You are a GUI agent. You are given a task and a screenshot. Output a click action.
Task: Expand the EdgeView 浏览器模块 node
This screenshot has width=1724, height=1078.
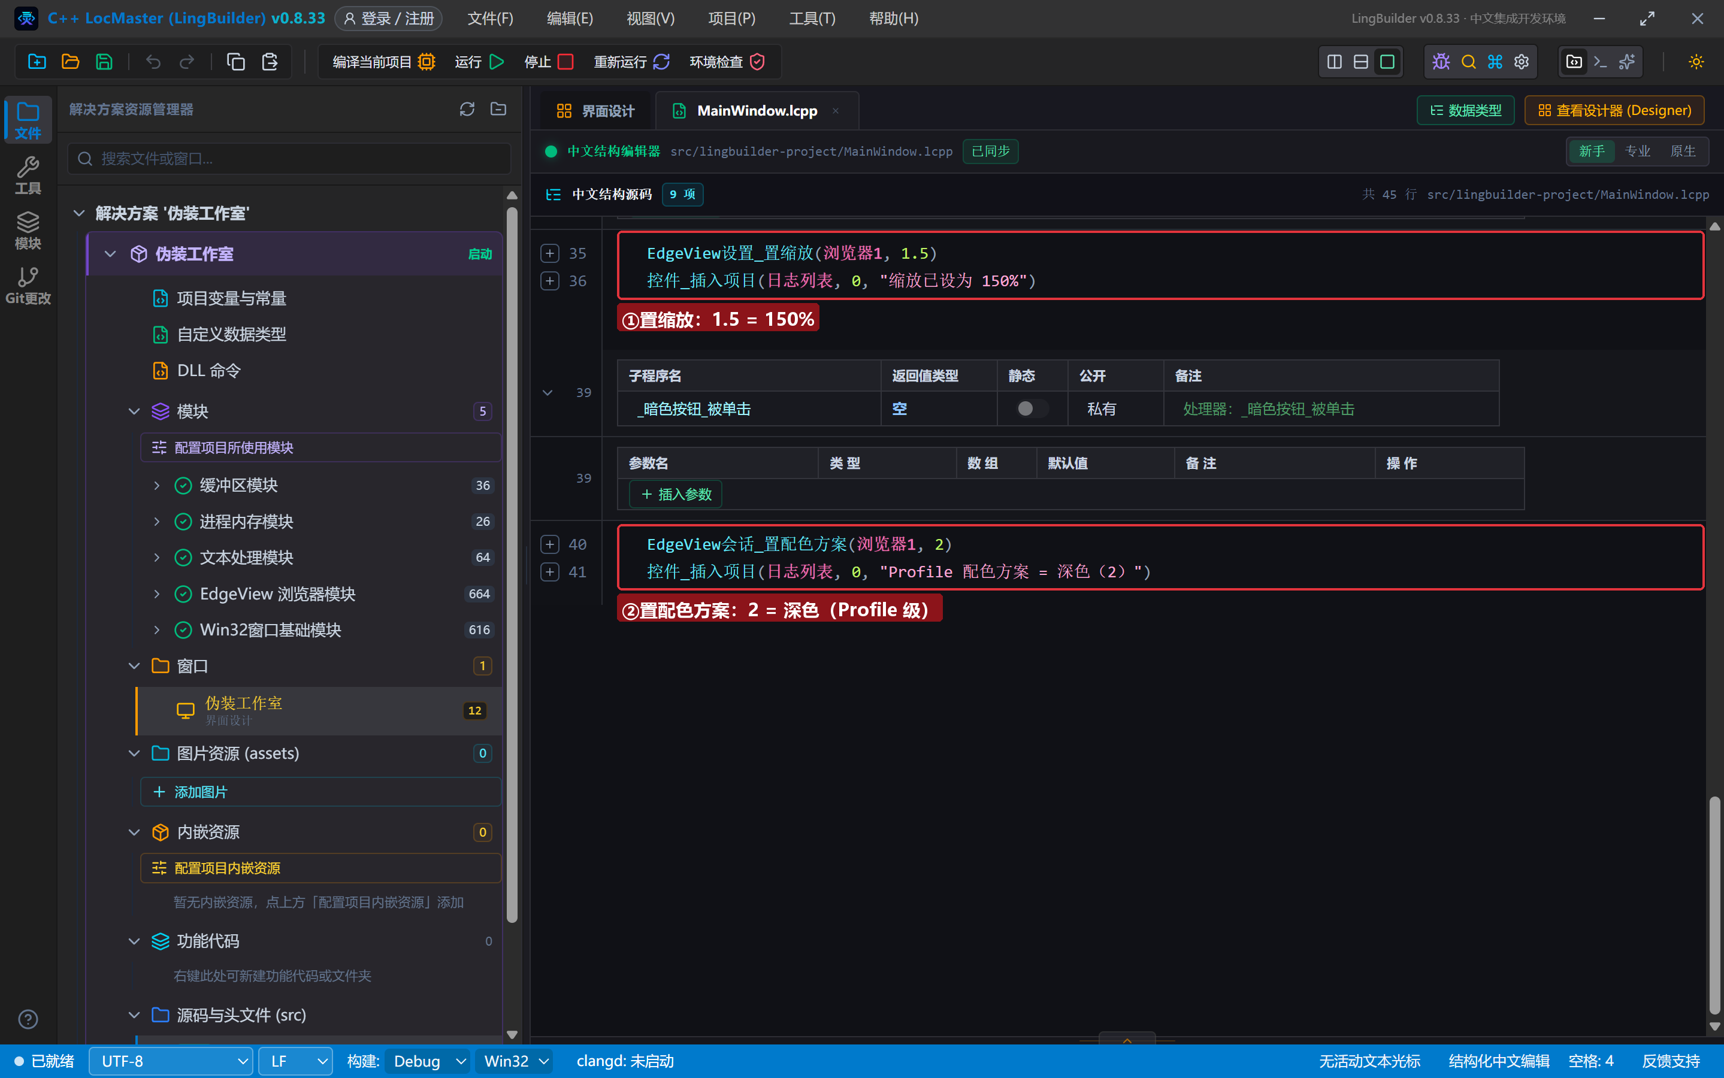(x=157, y=594)
